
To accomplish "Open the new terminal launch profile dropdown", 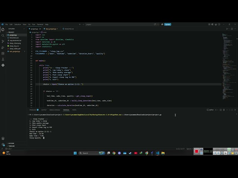I will tap(218, 110).
